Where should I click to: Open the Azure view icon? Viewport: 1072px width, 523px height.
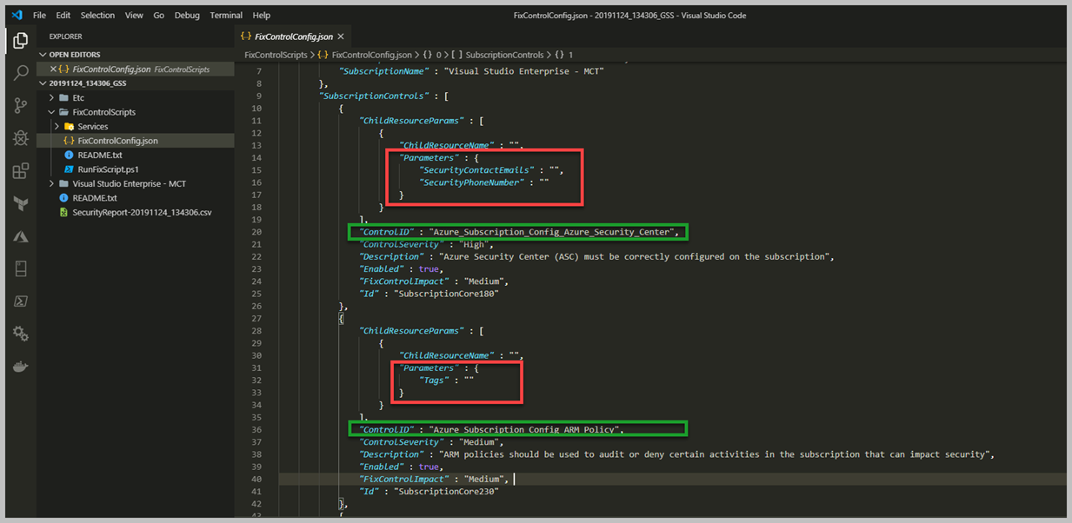pos(21,236)
